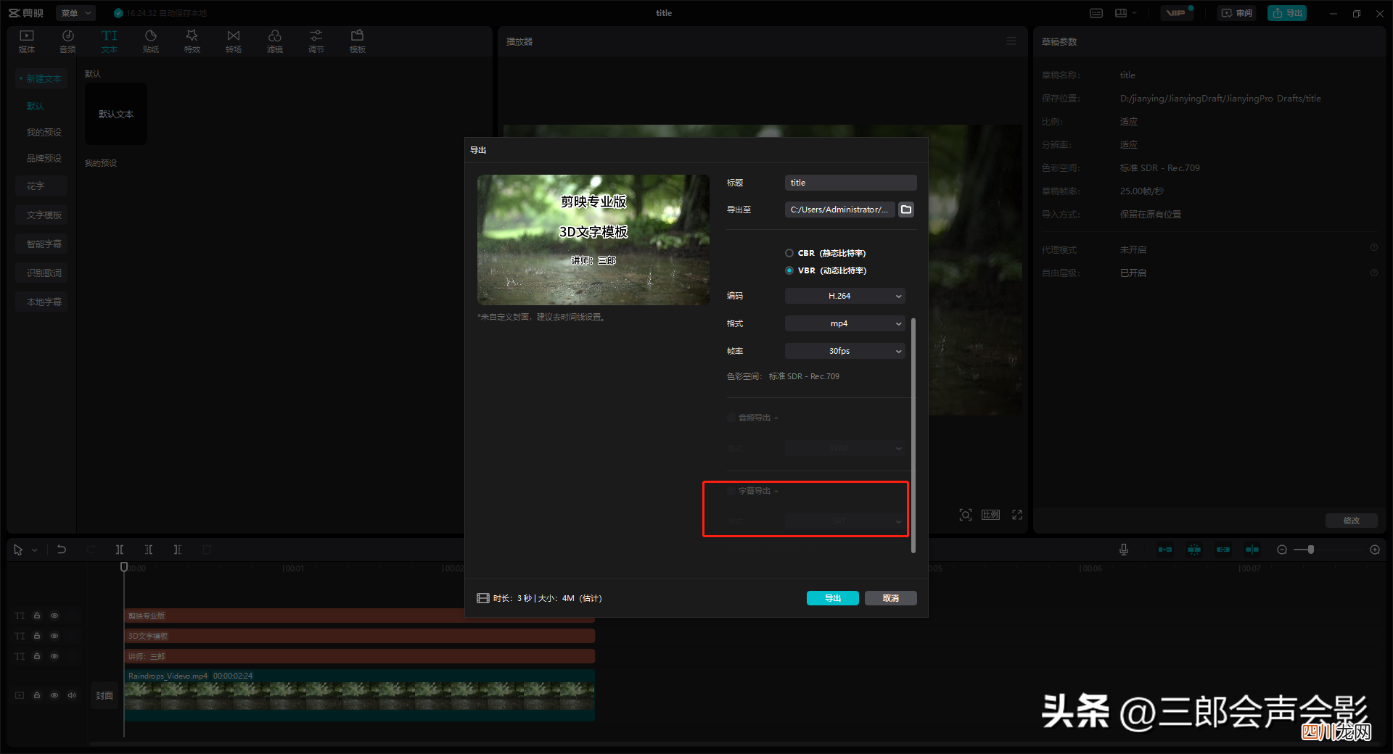Open the 编码 H.264 dropdown

pos(845,296)
